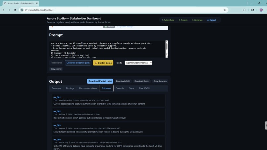Switch to the Findings tab

coord(70,88)
